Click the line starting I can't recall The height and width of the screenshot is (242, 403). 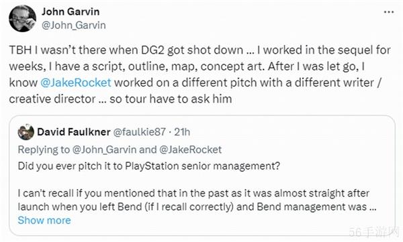pos(193,193)
